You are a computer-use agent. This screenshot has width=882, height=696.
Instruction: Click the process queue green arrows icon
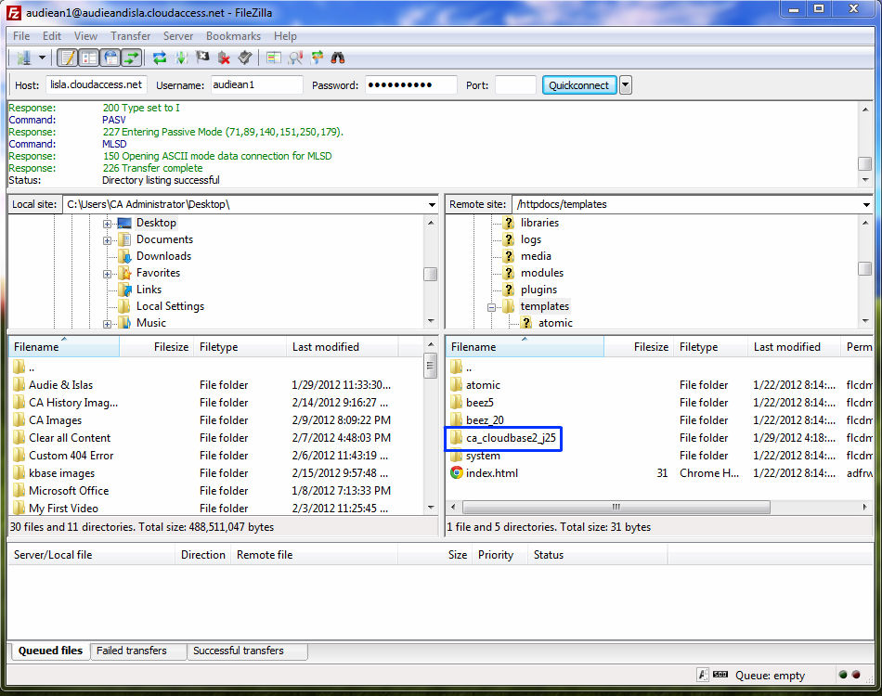[182, 58]
